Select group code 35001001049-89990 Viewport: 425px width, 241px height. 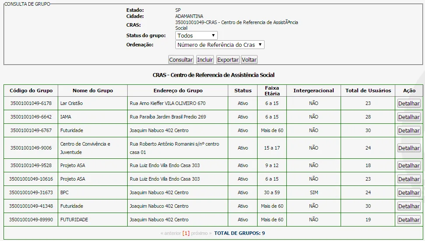click(x=31, y=220)
